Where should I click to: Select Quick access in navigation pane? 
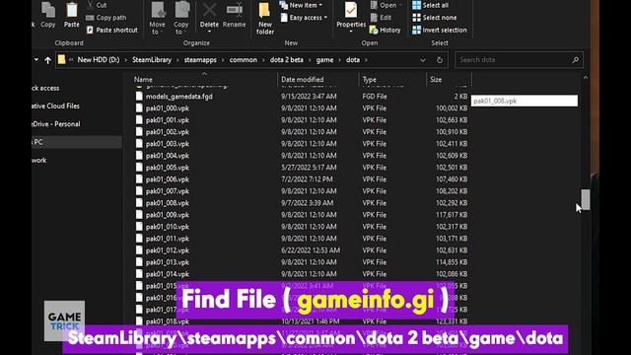pos(45,88)
